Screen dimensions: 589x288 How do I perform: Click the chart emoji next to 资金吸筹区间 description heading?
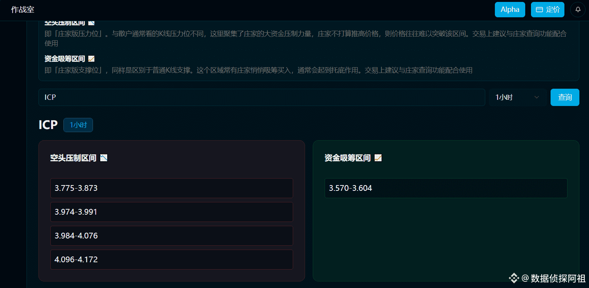91,59
